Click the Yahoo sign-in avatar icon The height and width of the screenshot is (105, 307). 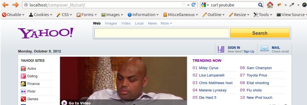tap(221, 49)
